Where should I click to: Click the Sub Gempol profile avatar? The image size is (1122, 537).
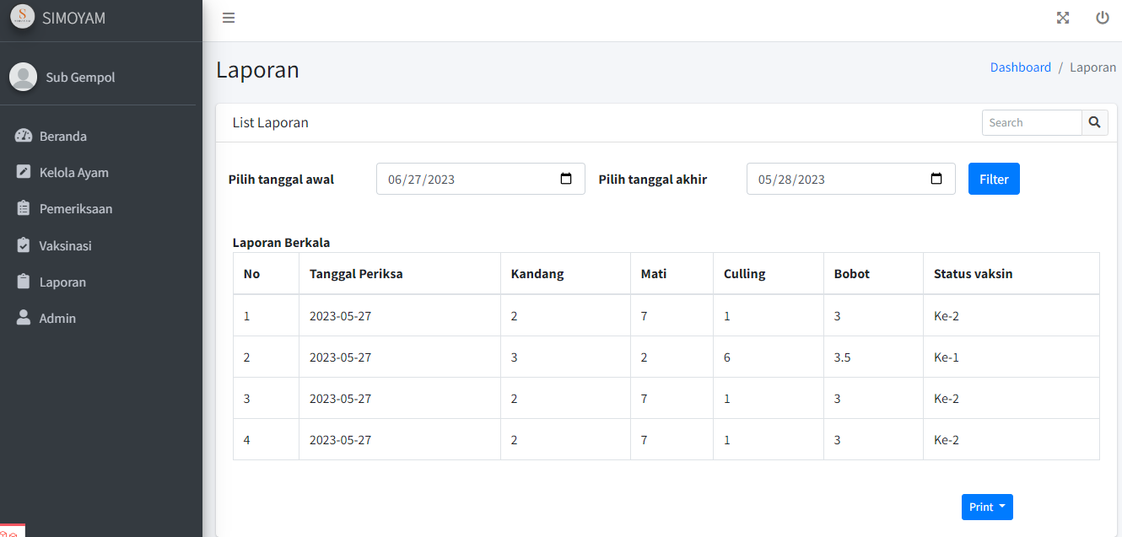pyautogui.click(x=23, y=76)
